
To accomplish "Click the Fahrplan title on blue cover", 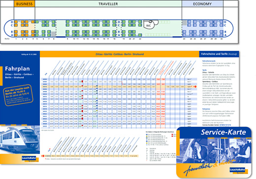I will 17,69.
